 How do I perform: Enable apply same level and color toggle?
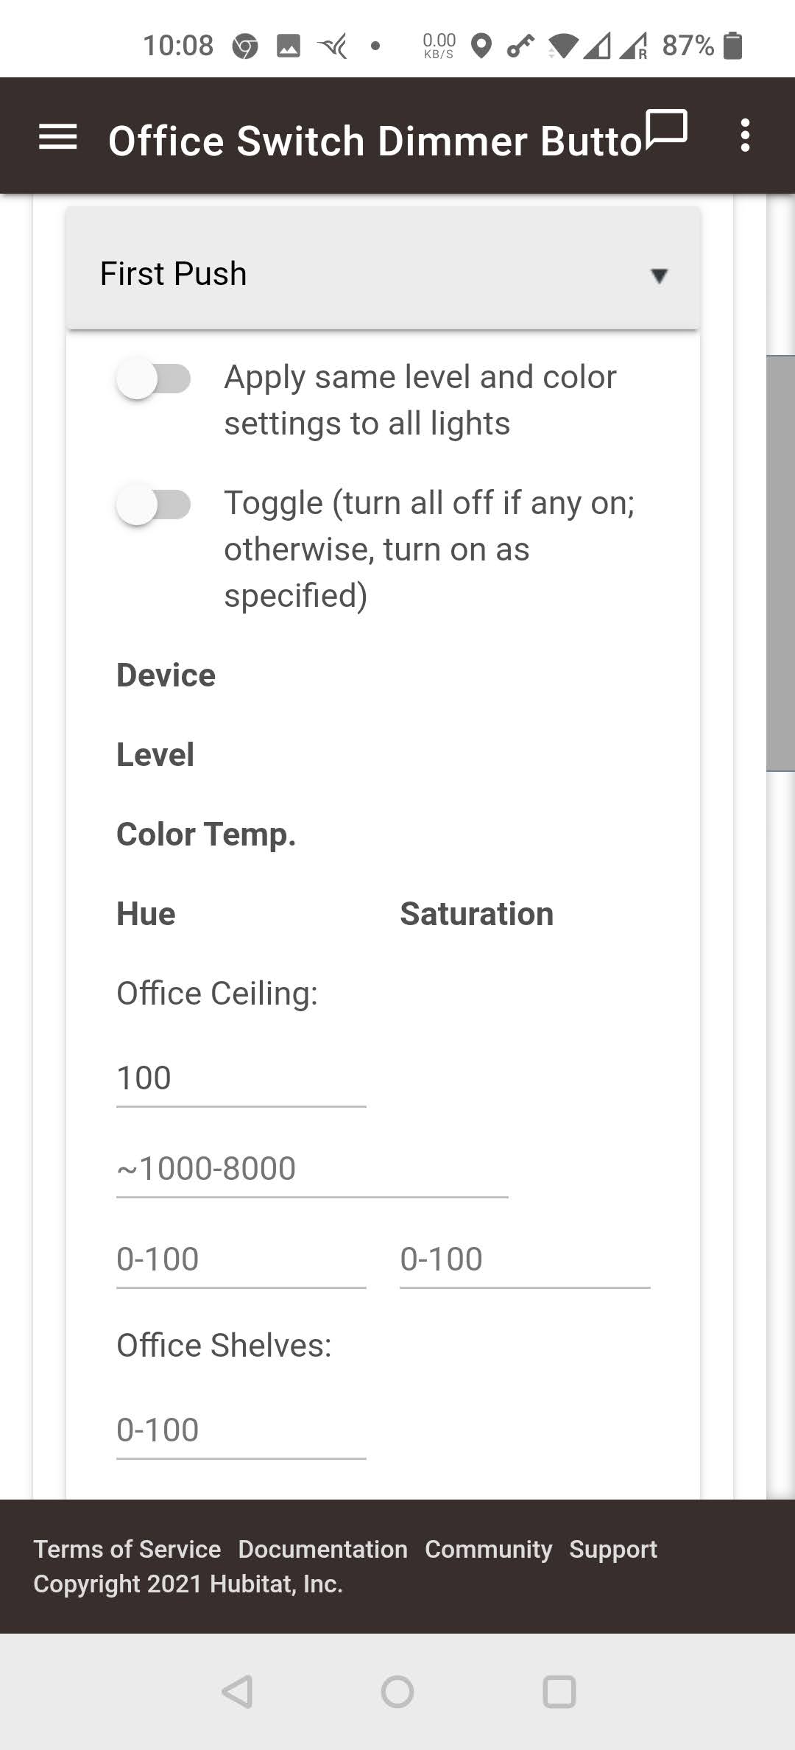click(153, 379)
